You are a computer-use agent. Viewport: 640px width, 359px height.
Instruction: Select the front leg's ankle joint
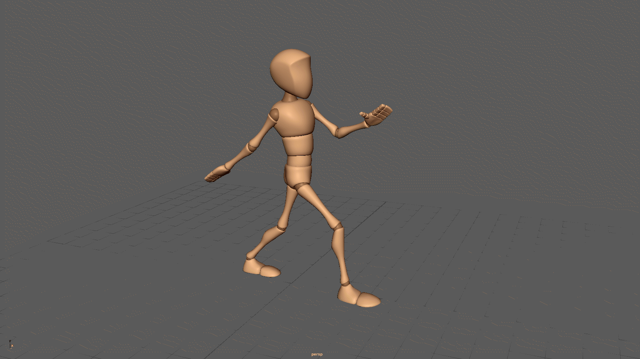[345, 283]
